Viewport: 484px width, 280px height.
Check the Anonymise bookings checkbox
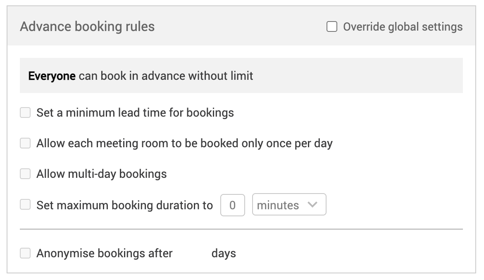click(26, 253)
